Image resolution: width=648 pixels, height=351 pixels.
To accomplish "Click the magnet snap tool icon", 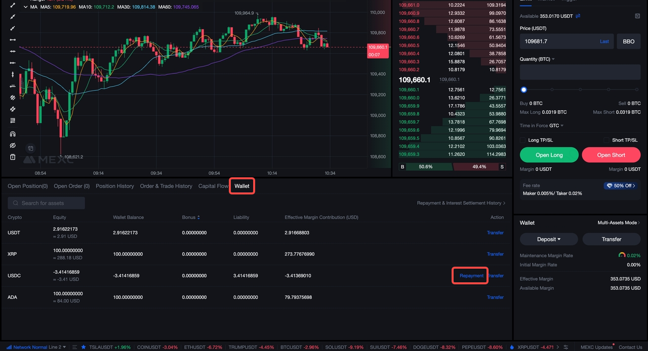I will coord(13,134).
